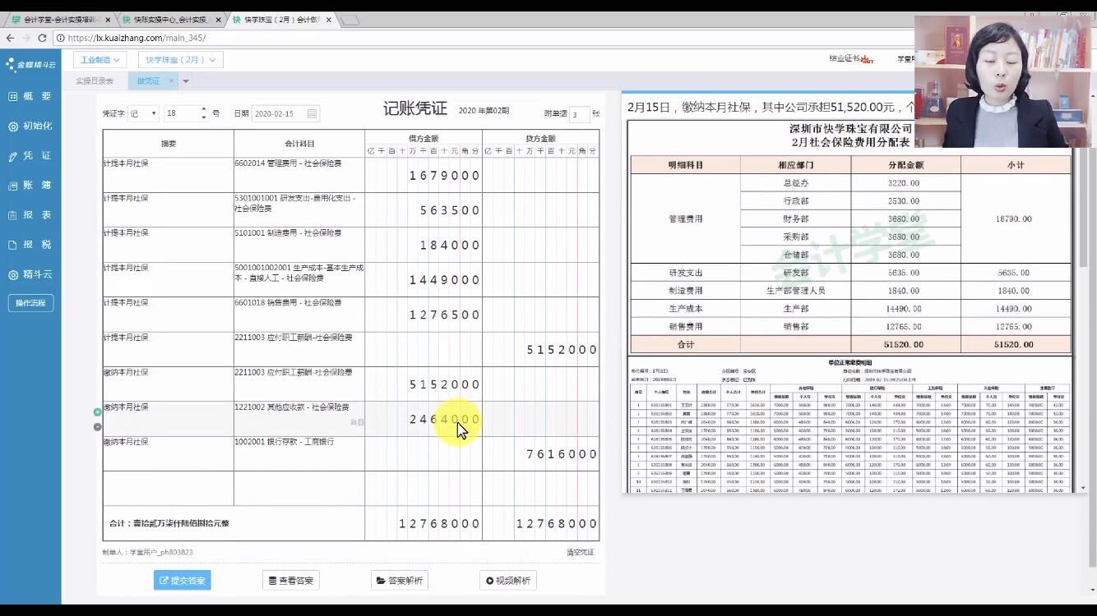Click the 提交答案 submit button
This screenshot has width=1097, height=616.
(182, 580)
